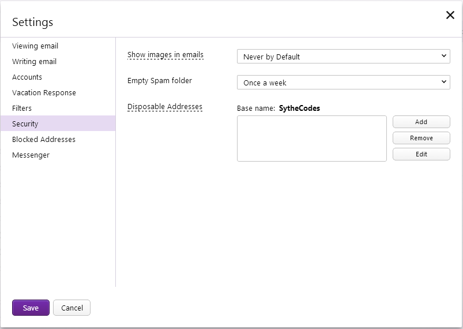This screenshot has height=329, width=463.
Task: Remove the selected disposable address
Action: point(421,138)
